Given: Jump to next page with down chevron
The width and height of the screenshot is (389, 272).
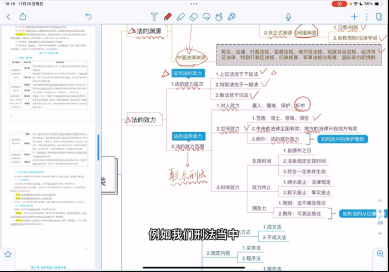Looking at the screenshot, I should [x=380, y=233].
